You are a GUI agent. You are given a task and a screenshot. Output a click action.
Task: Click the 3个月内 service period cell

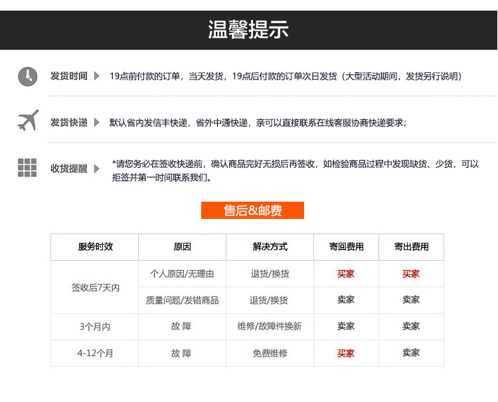click(x=95, y=326)
